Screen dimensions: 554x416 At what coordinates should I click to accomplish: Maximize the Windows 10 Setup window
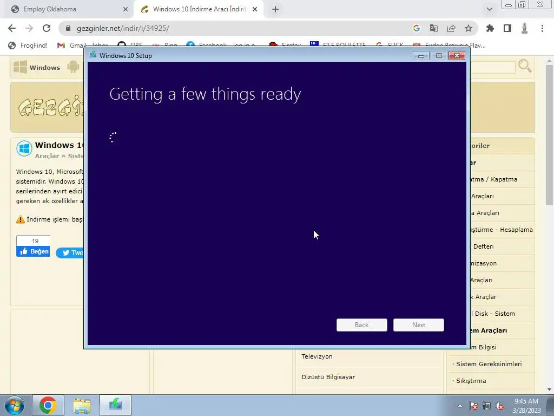(439, 56)
